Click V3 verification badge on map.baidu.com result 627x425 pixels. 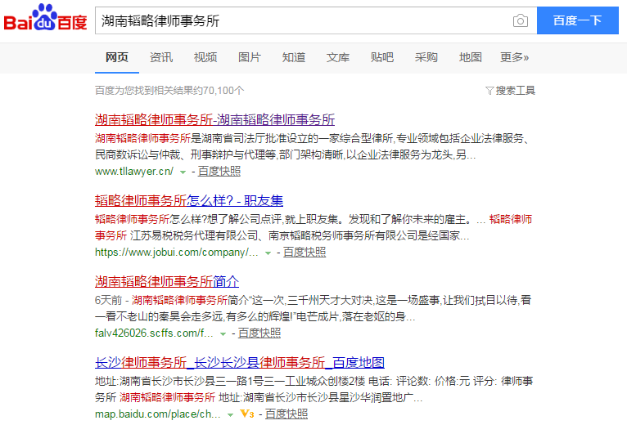[x=247, y=414]
